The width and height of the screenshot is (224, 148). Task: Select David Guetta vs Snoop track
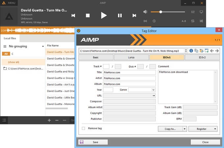point(60,78)
